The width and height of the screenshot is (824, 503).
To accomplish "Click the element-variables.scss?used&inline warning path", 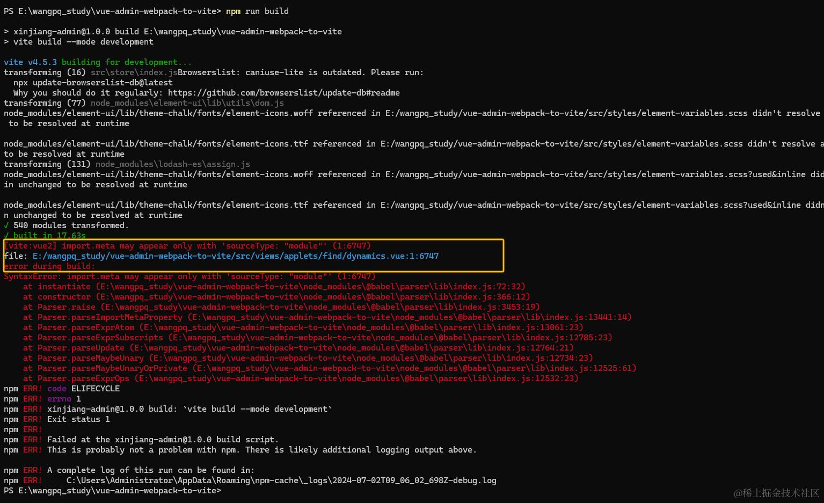I will [376, 174].
